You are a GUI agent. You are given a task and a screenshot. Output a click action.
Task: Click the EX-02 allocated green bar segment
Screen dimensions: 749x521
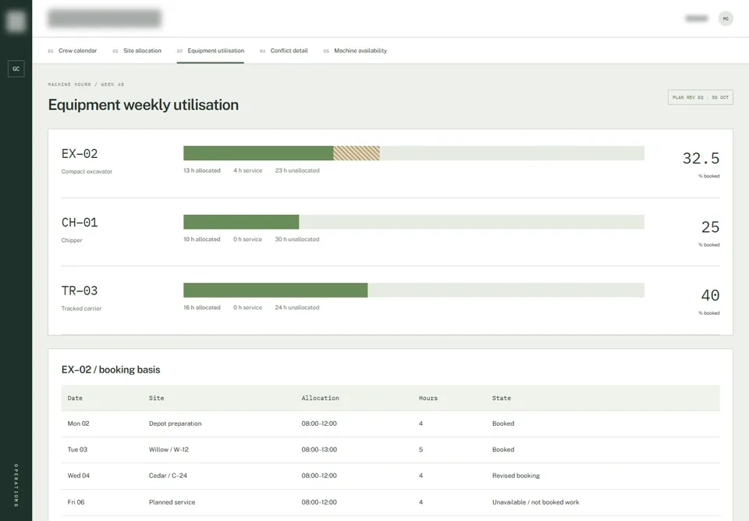[258, 153]
